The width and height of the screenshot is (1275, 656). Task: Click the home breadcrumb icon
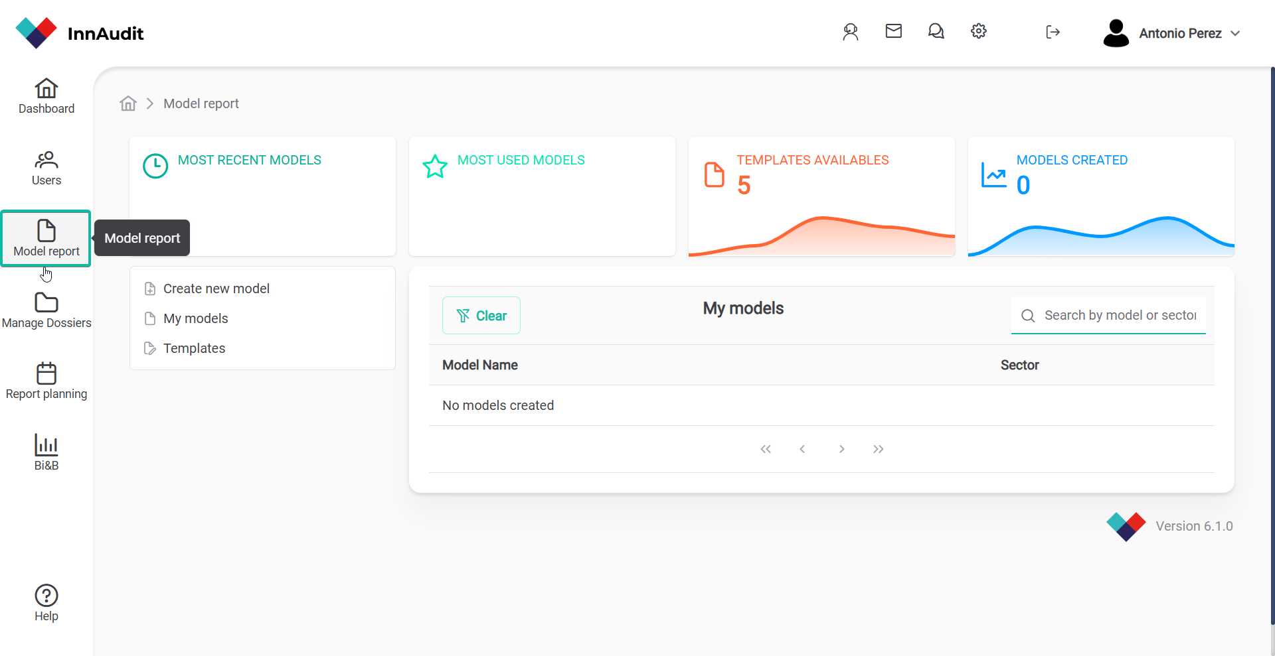pyautogui.click(x=128, y=103)
